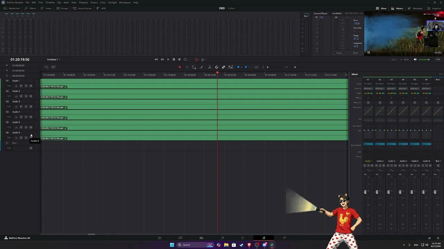Image resolution: width=444 pixels, height=249 pixels.
Task: Open the Media Pool panel
Action: tap(11, 8)
